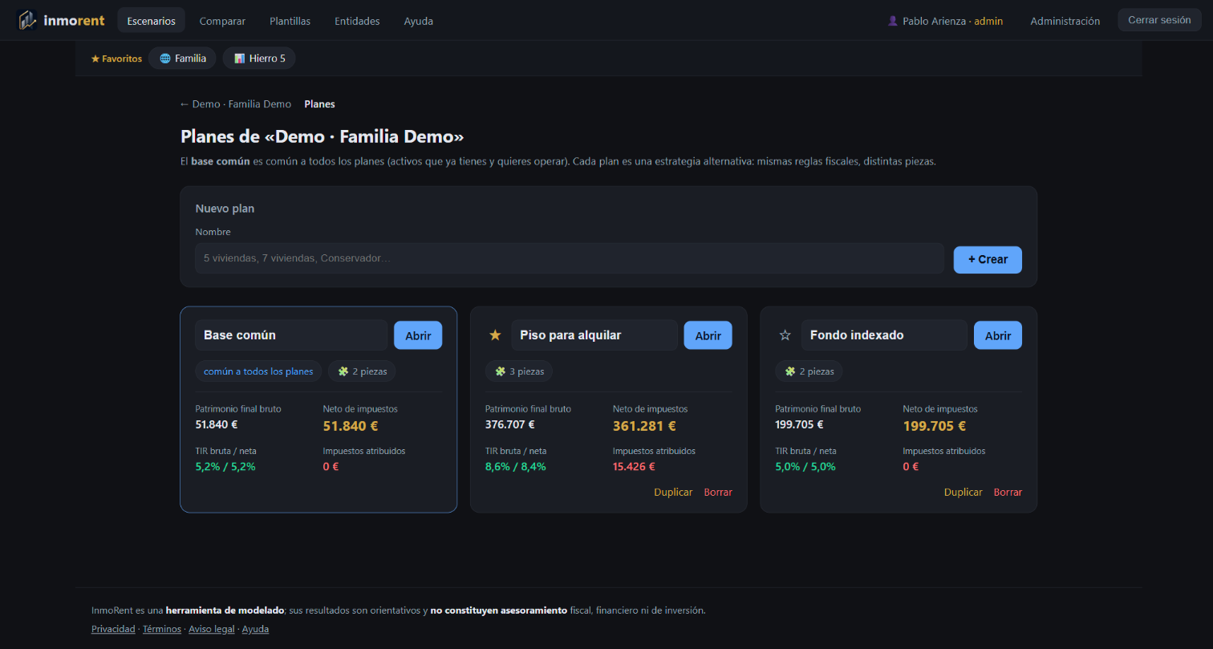This screenshot has height=649, width=1213.
Task: Open the Privacidad footer link
Action: pyautogui.click(x=113, y=629)
